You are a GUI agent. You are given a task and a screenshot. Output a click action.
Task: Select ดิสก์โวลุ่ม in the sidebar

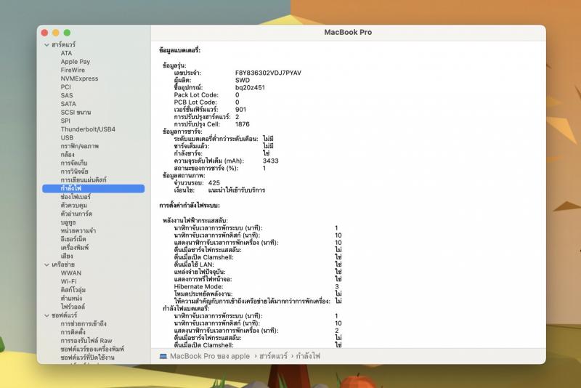73,290
